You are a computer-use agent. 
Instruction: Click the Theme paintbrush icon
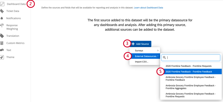tap(2, 57)
